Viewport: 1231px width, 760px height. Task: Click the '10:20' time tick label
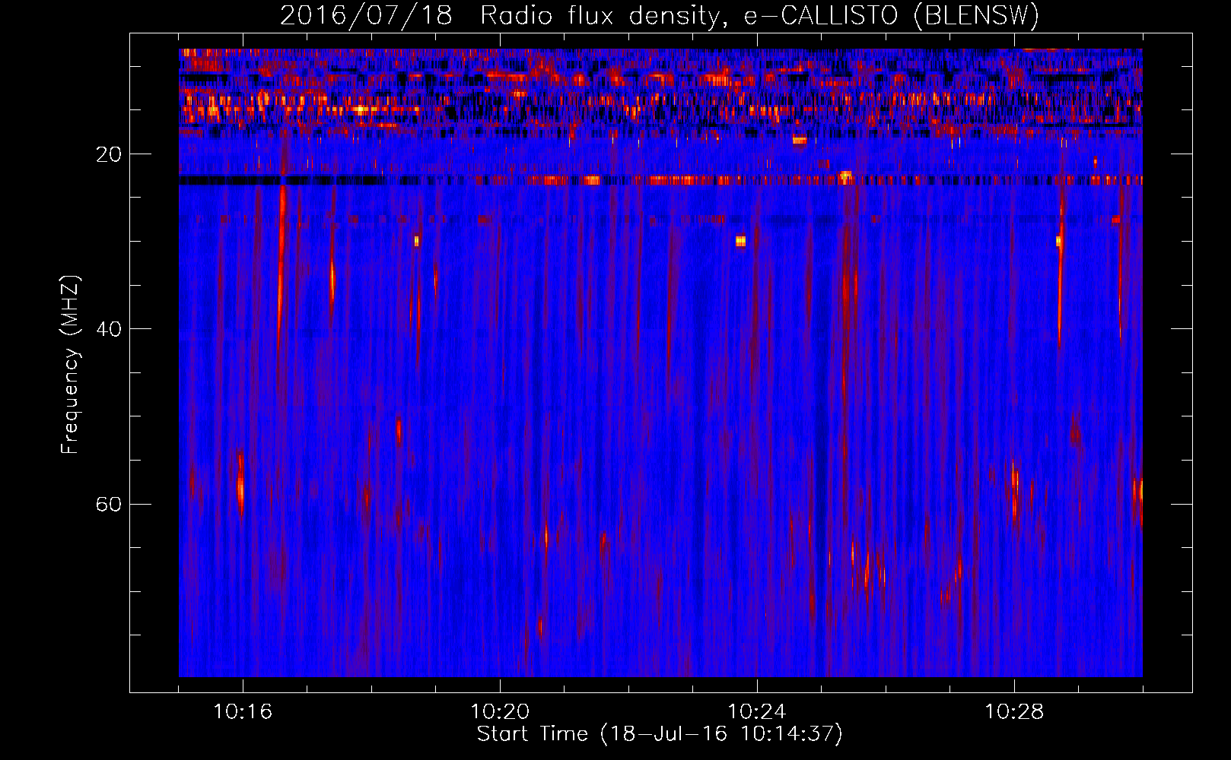click(500, 712)
